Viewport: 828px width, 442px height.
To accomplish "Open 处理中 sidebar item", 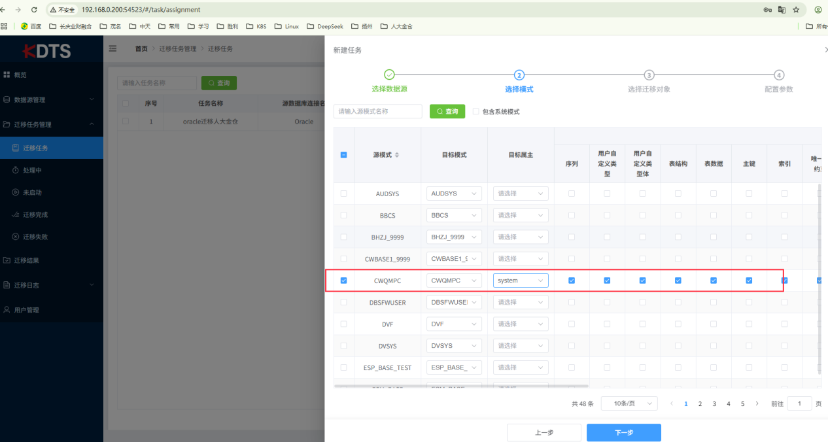I will [52, 170].
